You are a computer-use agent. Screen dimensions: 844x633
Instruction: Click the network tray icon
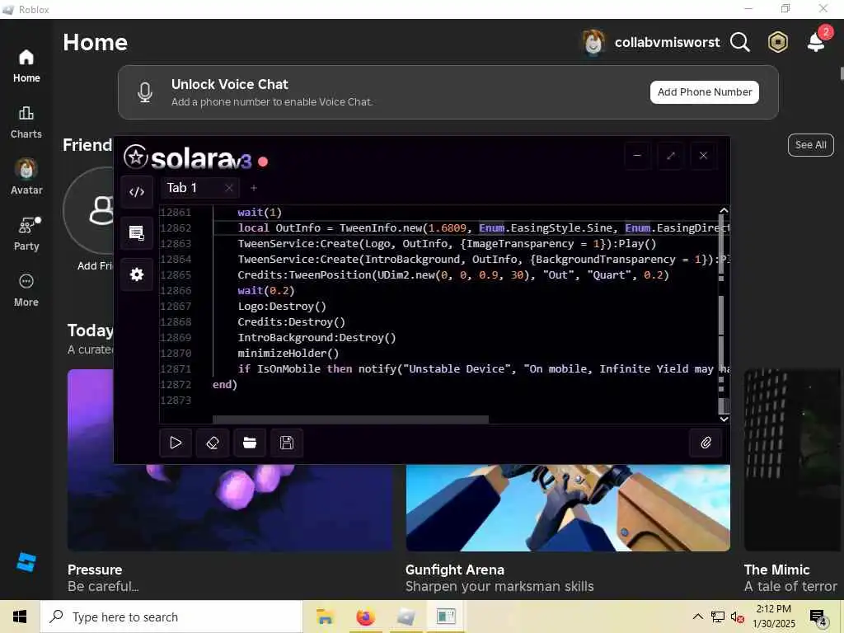tap(718, 617)
